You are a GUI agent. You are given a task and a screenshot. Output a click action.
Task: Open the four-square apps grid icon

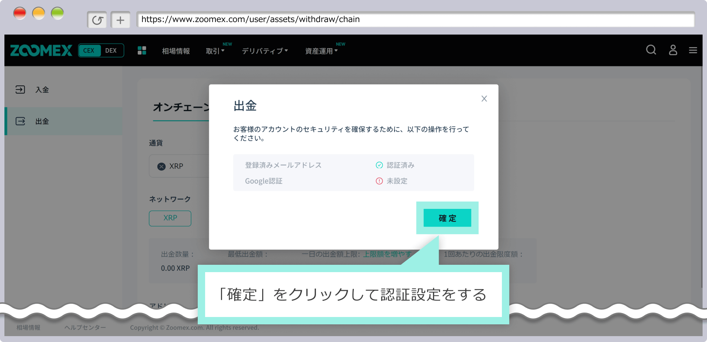(x=142, y=50)
